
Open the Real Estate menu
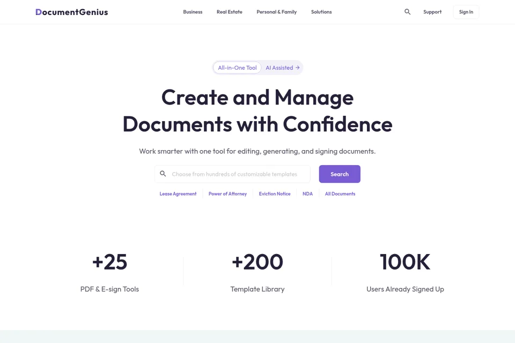click(230, 12)
